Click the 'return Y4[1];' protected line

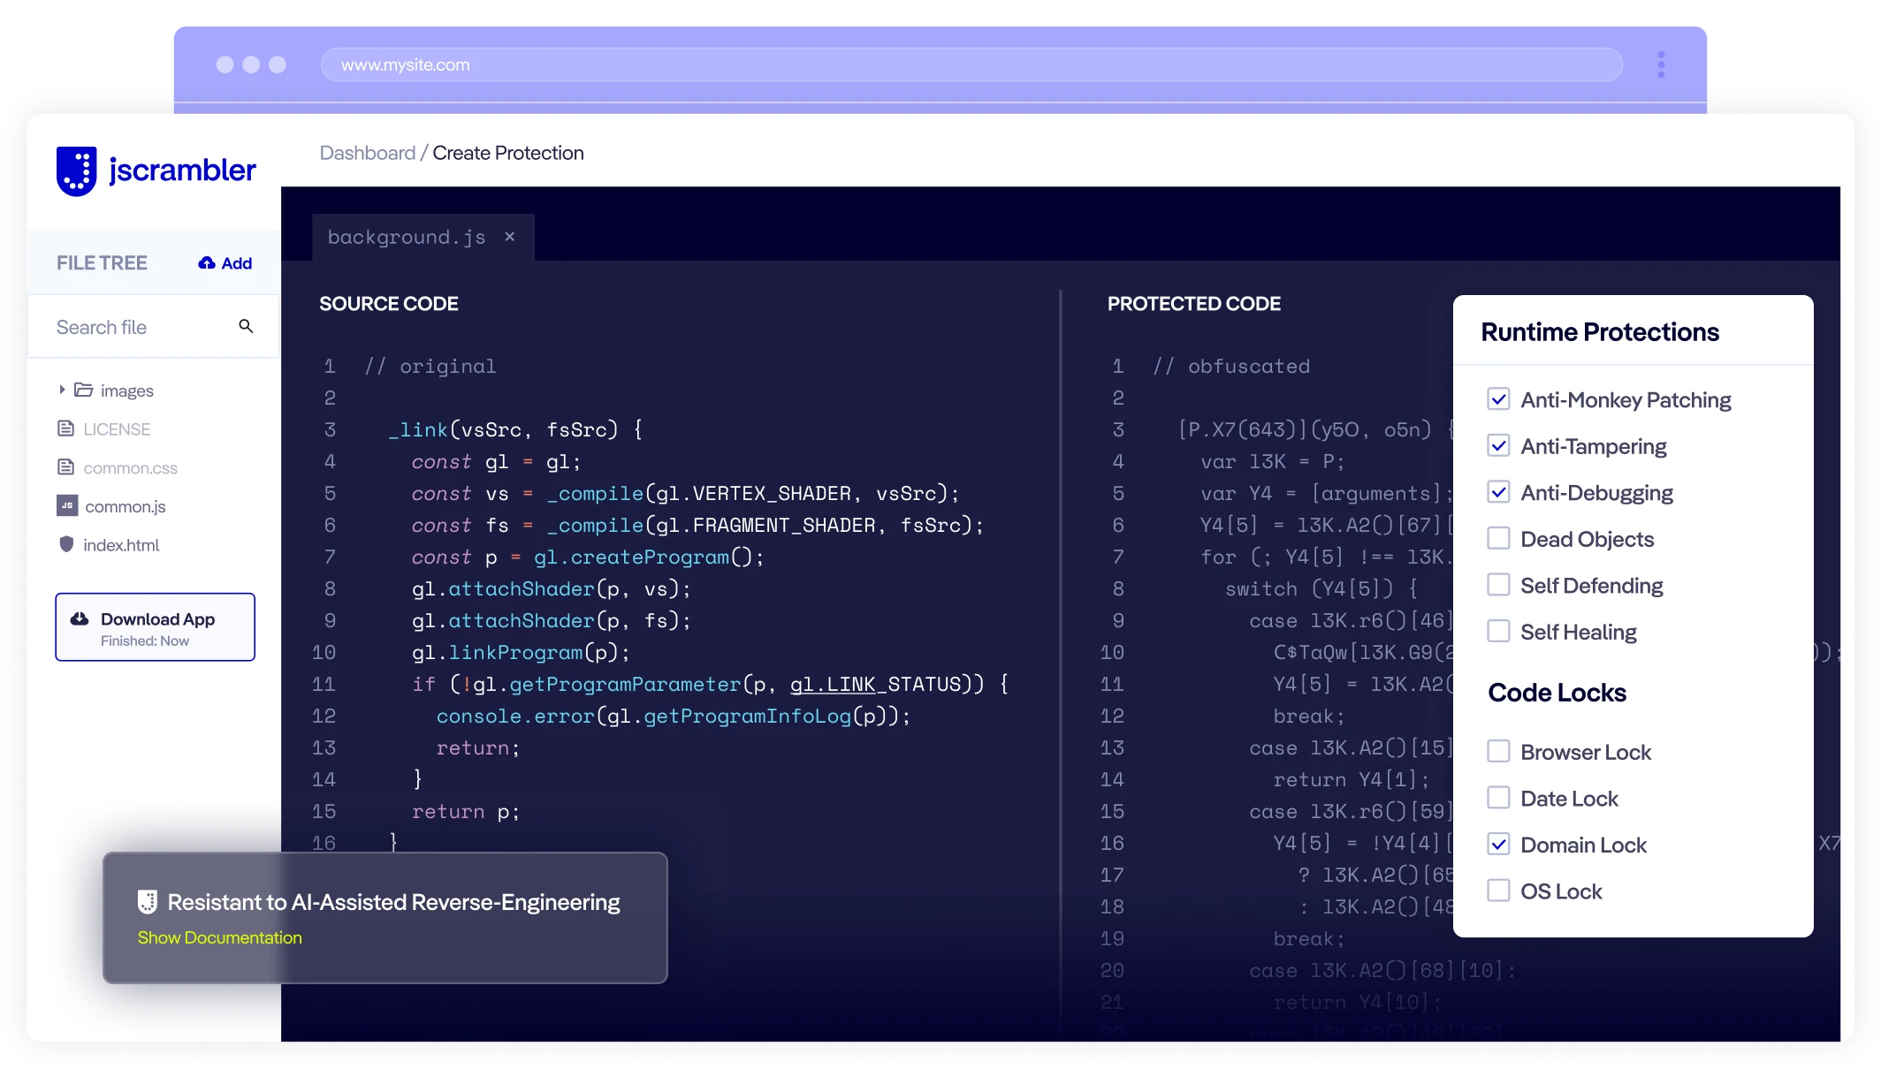(x=1350, y=779)
